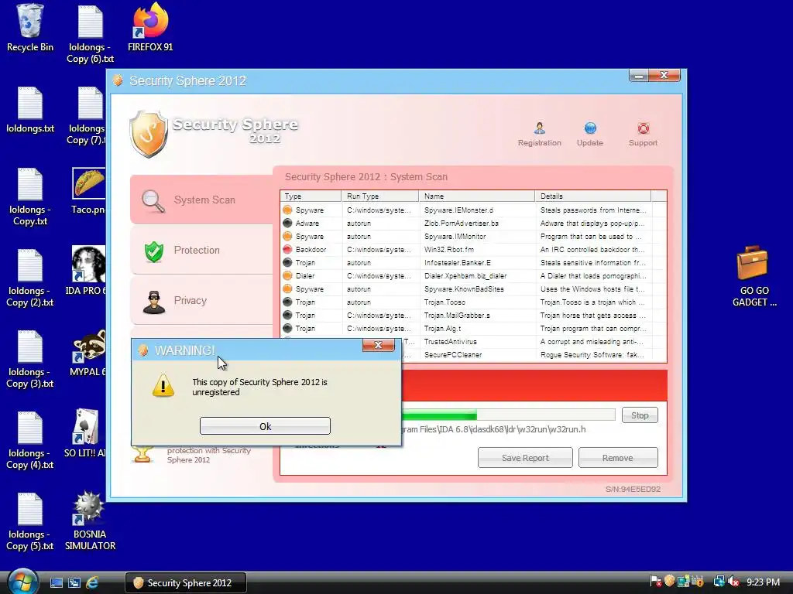The image size is (793, 594).
Task: Select the Spyware.IMMonitor entry
Action: point(473,237)
